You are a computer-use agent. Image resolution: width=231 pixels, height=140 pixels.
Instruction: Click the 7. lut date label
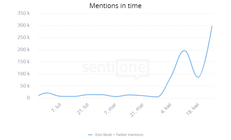(x=56, y=108)
